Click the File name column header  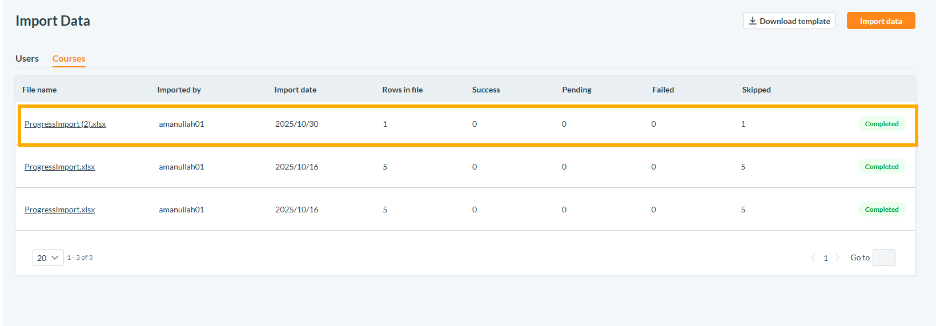point(39,90)
